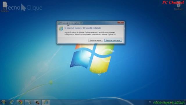This screenshot has width=186, height=105.
Task: Activate the IE installer taskbar button
Action: click(46, 102)
